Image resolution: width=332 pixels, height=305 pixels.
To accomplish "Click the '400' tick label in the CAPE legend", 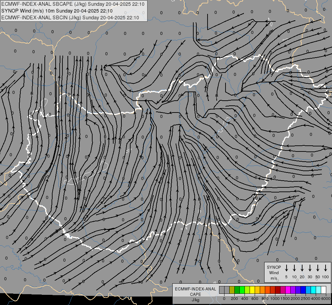I will click(245, 299).
